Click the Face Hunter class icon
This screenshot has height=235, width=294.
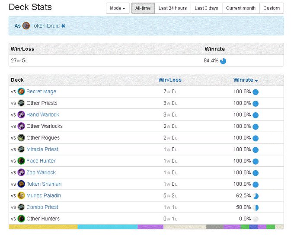tap(21, 161)
